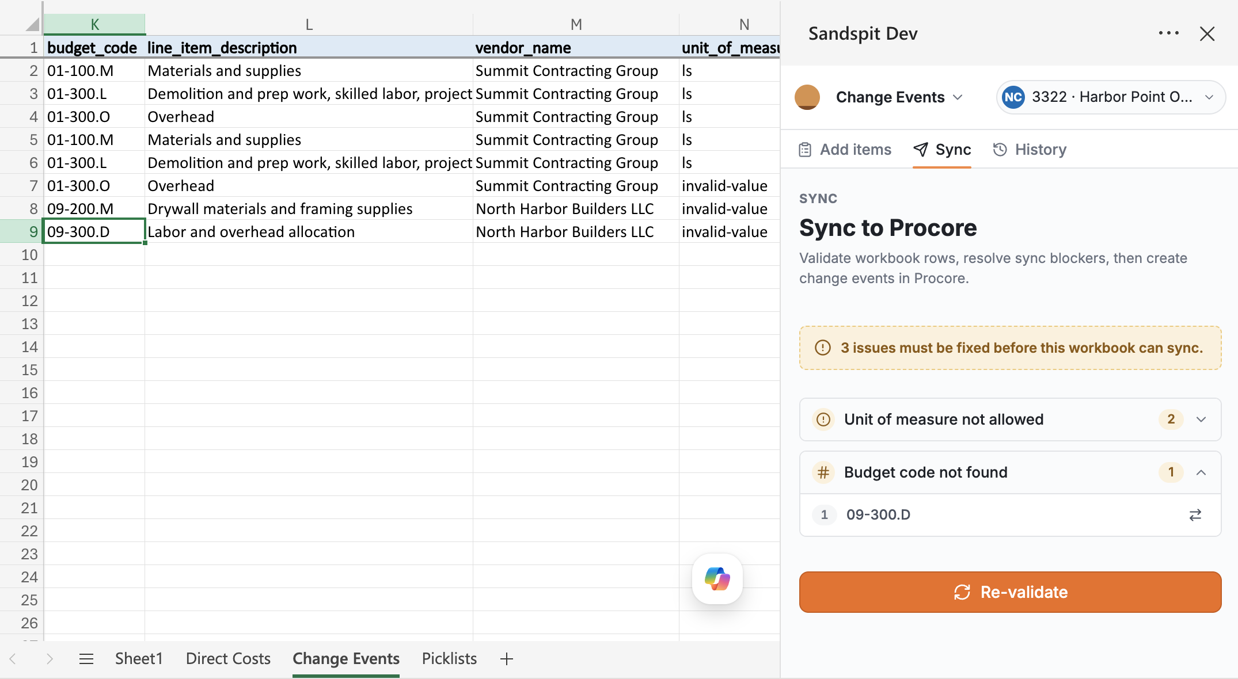Expand Unit of measure not allowed section
This screenshot has height=679, width=1238.
[1010, 419]
